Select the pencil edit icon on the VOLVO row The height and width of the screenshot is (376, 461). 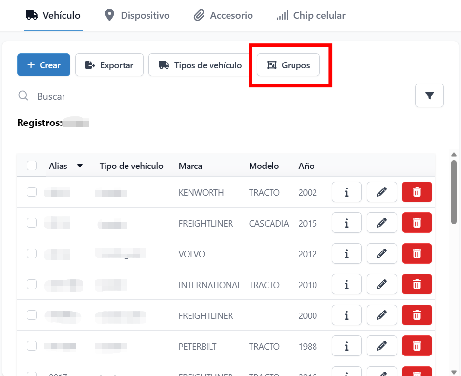click(381, 253)
